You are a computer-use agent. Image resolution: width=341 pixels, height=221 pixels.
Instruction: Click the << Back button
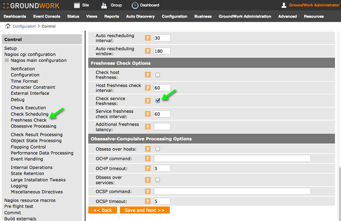coord(103,210)
